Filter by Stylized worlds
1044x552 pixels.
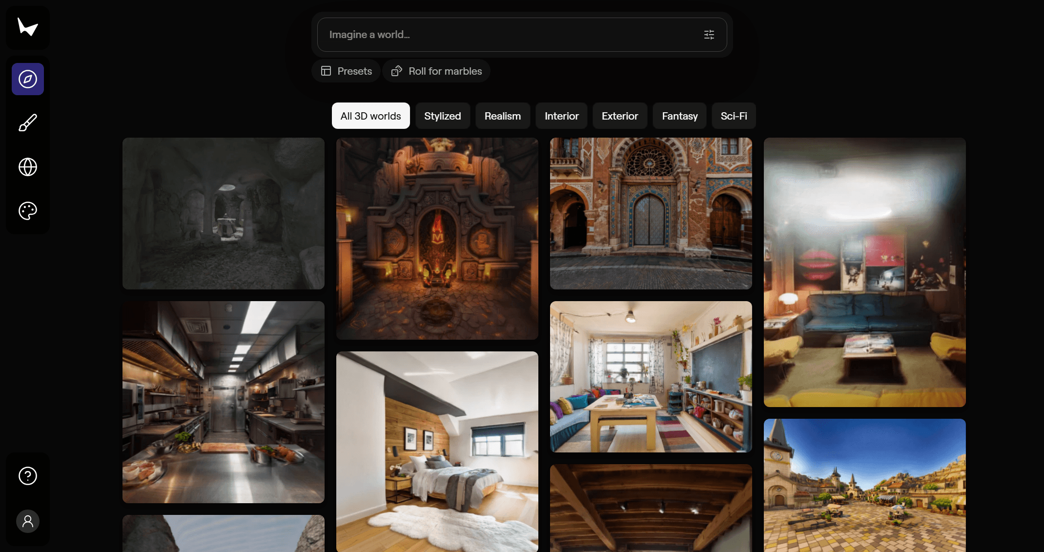pyautogui.click(x=442, y=116)
